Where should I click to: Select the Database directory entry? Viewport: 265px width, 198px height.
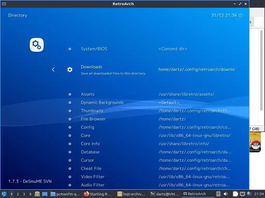coord(90,152)
